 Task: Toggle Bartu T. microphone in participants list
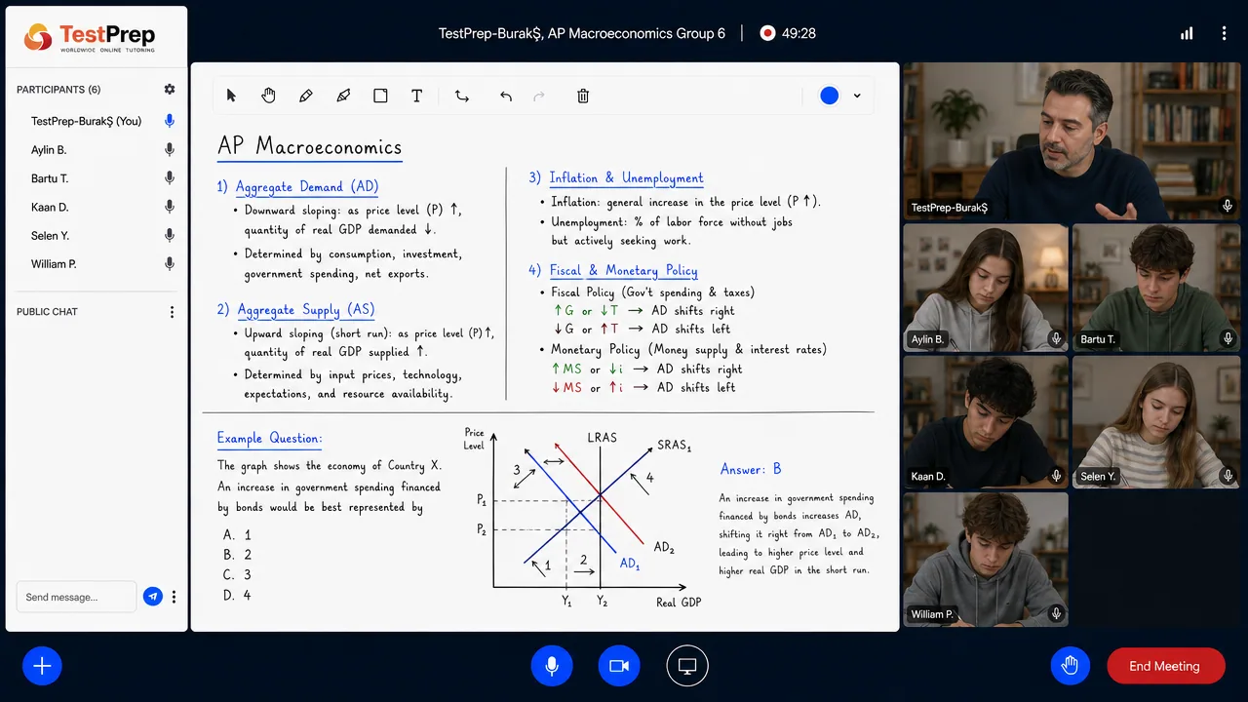coord(170,178)
